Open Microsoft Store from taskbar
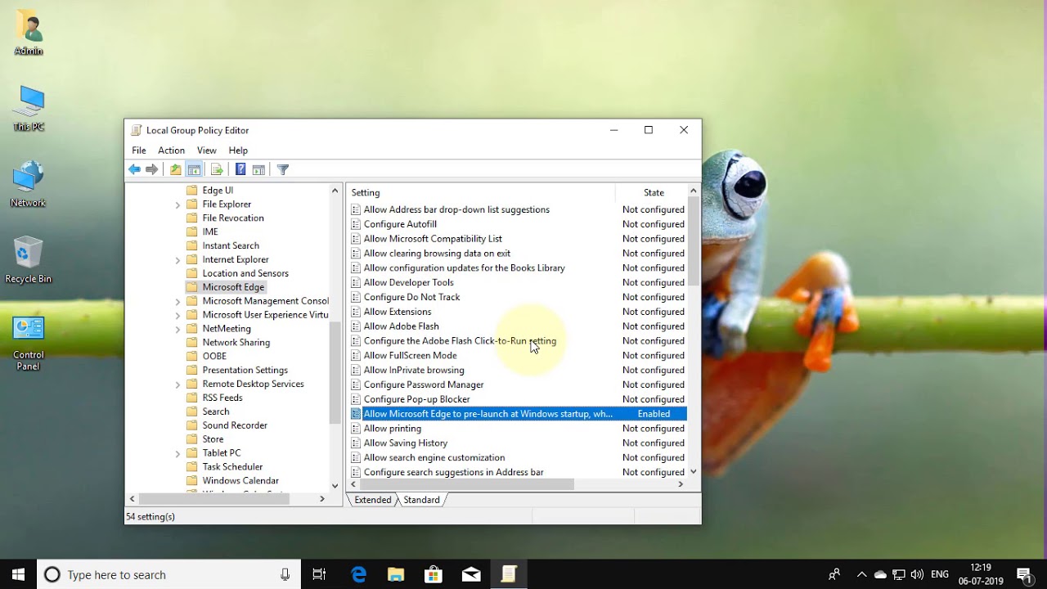Screen dimensions: 1047x589 (434, 574)
